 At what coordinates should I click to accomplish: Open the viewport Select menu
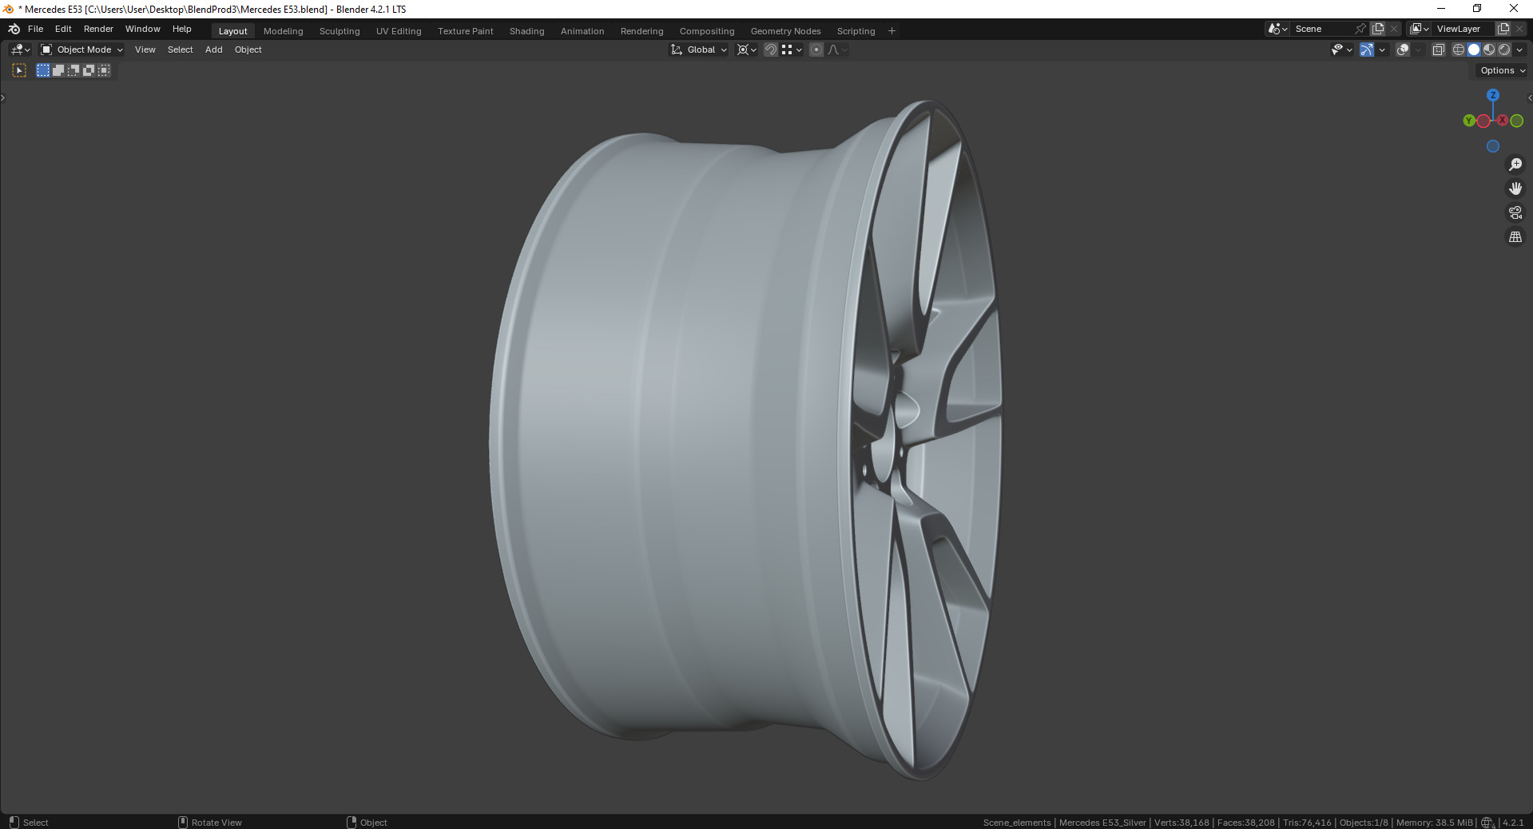pos(181,50)
